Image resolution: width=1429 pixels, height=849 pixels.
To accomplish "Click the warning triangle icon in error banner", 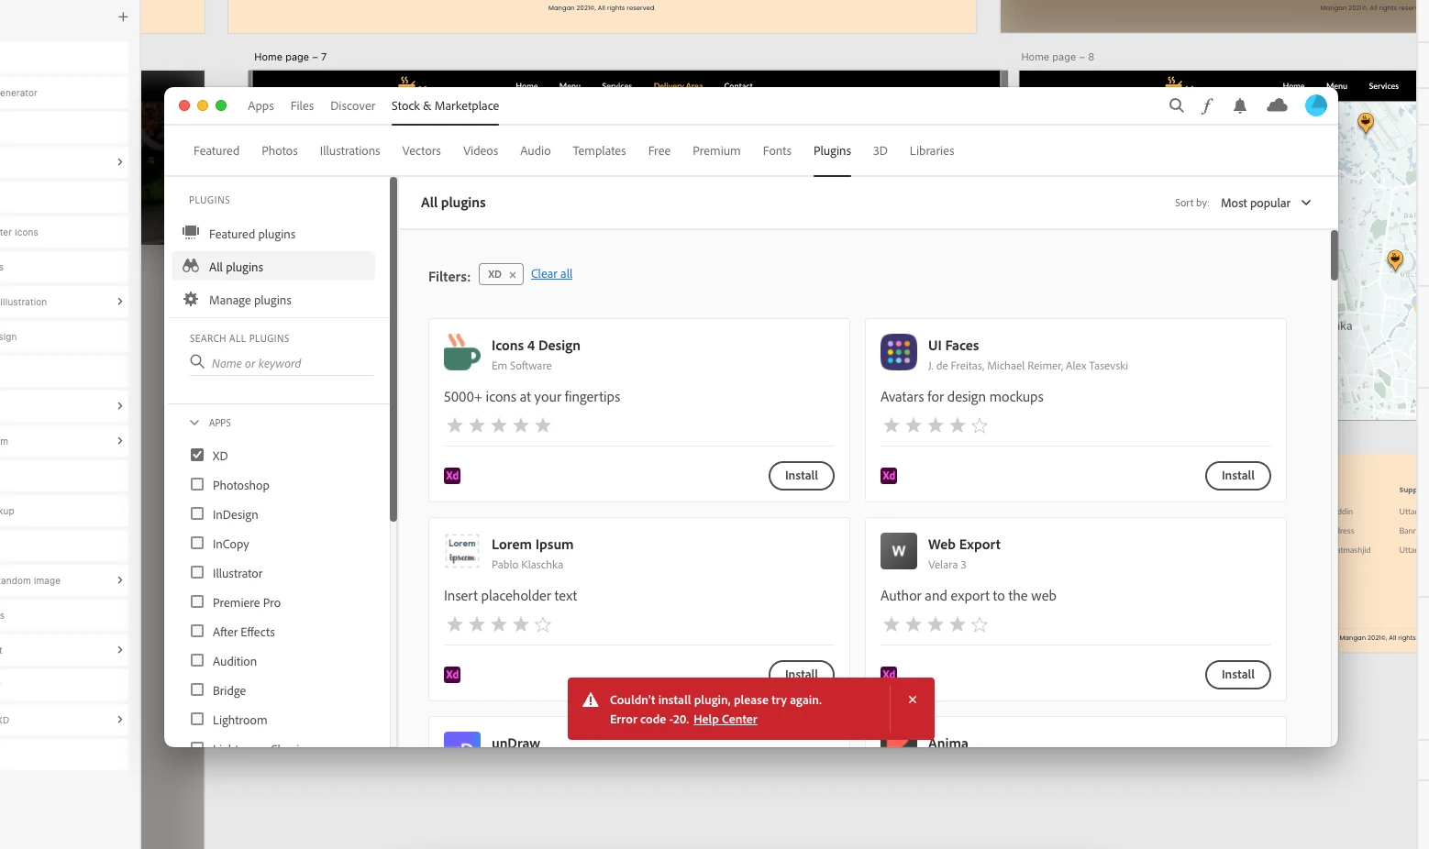I will 591,700.
